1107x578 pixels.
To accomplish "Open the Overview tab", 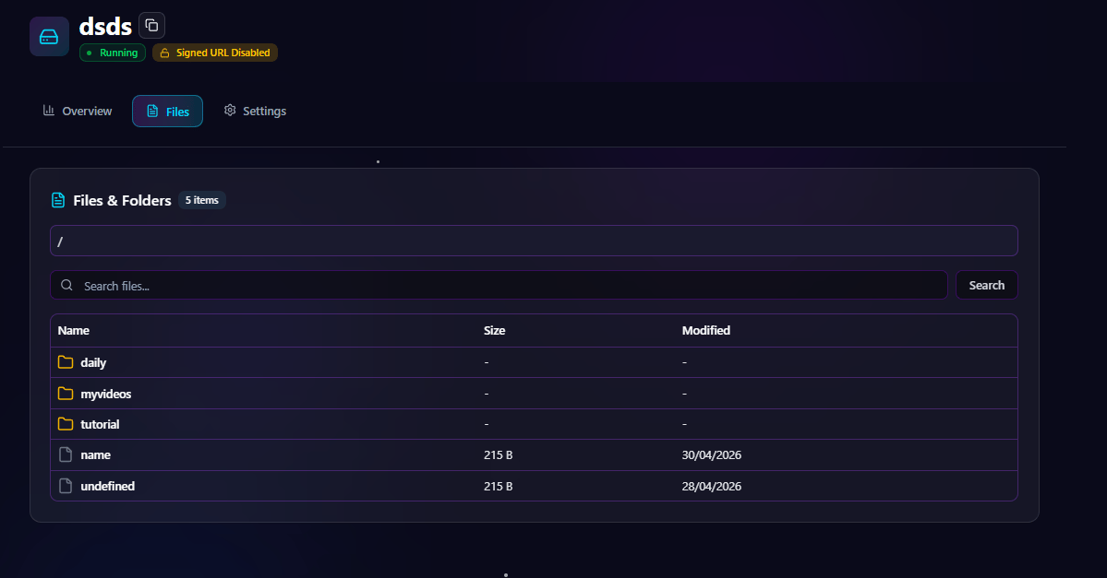I will coord(78,111).
